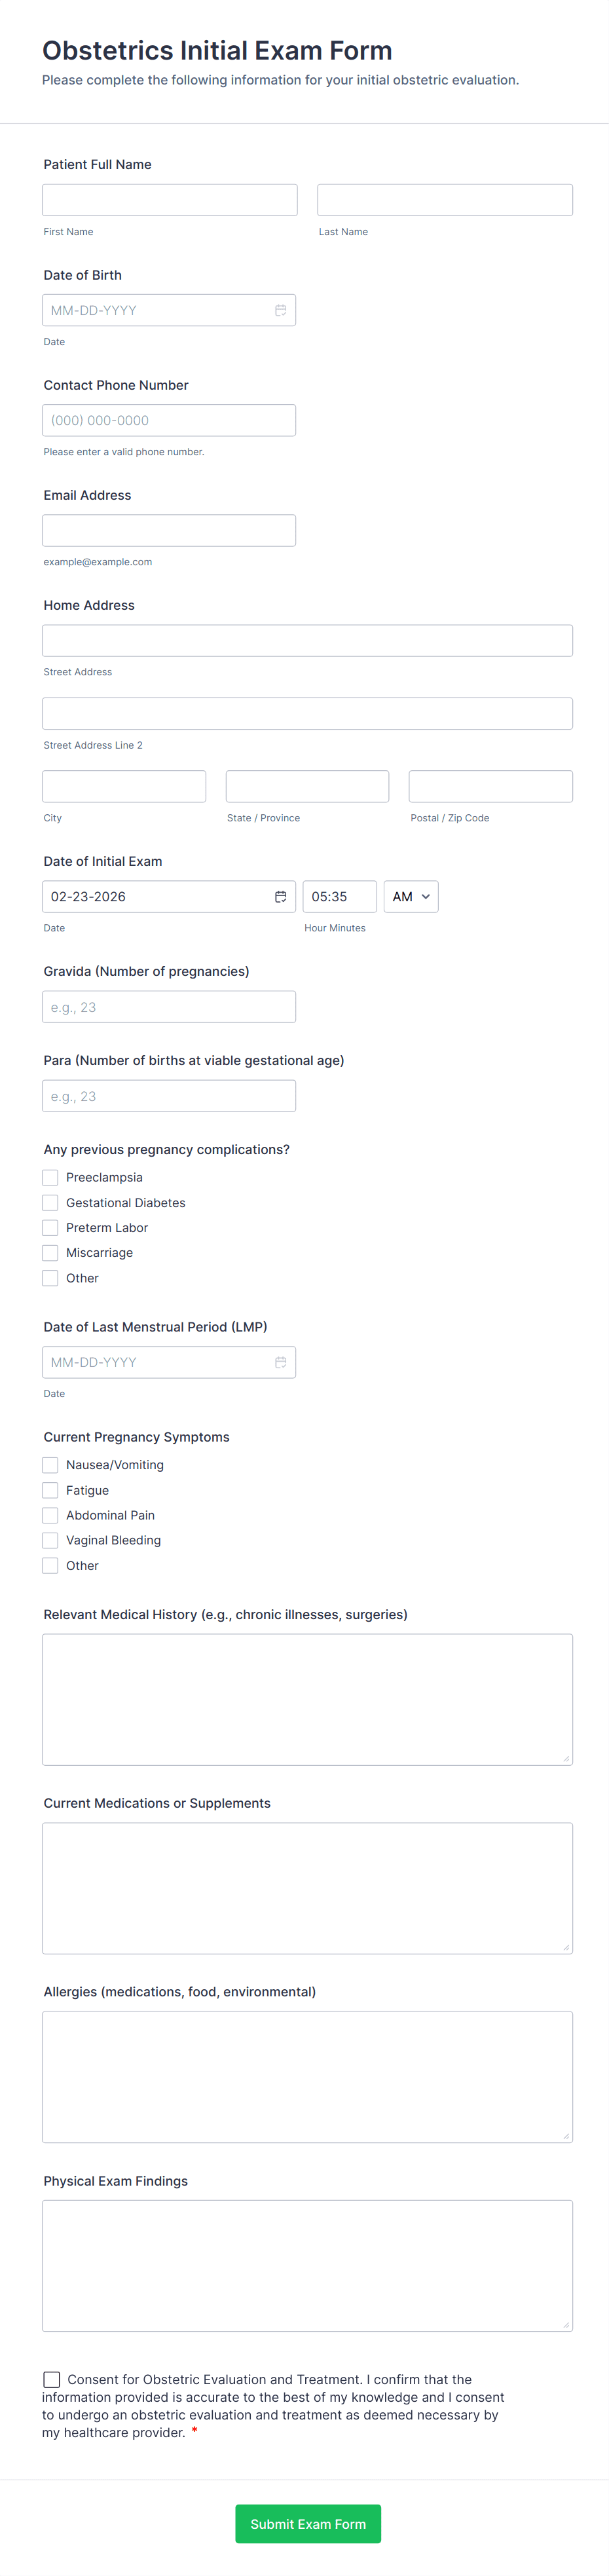
Task: Focus the Last Name text box
Action: (444, 200)
